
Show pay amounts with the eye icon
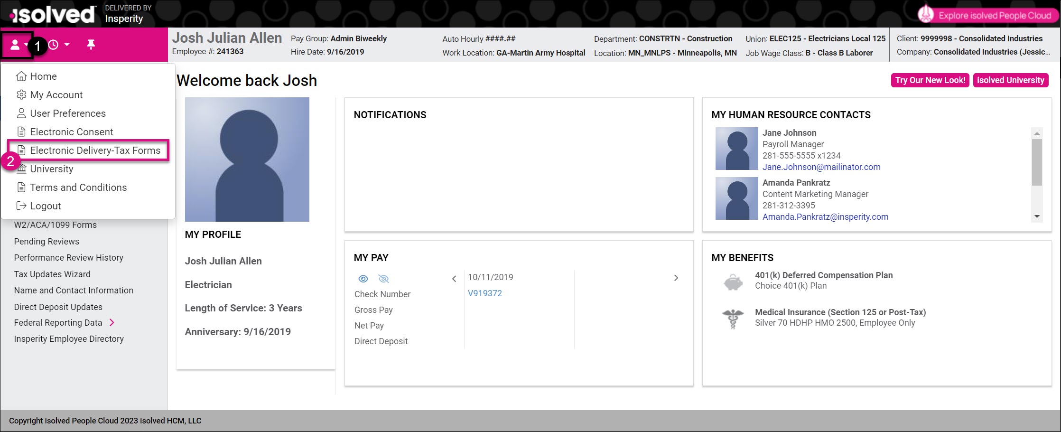tap(363, 279)
